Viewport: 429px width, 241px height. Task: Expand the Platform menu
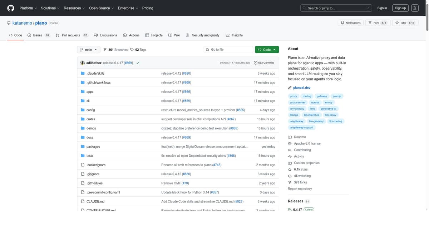28,8
